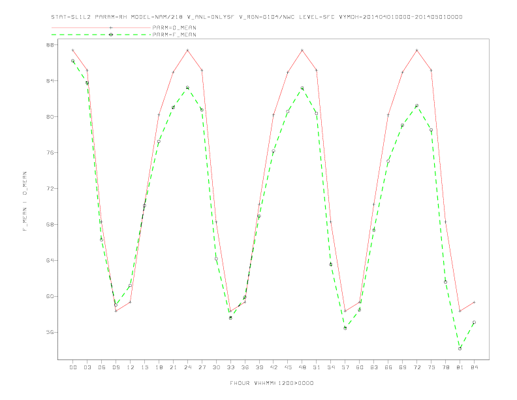This screenshot has height=400, width=517.
Task: Click the x-axis tick label 75
Action: [x=431, y=367]
